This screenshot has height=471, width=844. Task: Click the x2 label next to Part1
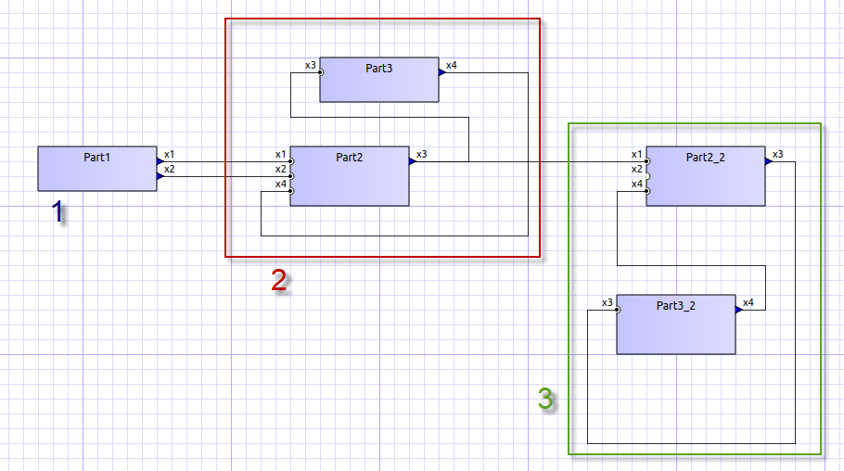coord(170,169)
